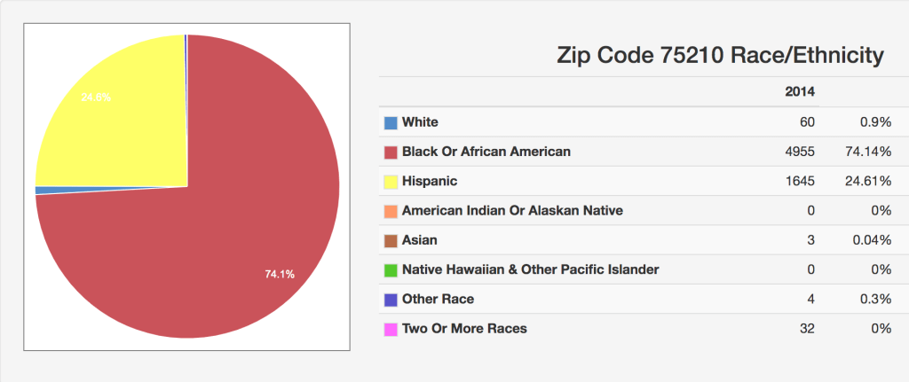Click the Black Or African American red swatch
Screen dimensions: 909x382
391,152
